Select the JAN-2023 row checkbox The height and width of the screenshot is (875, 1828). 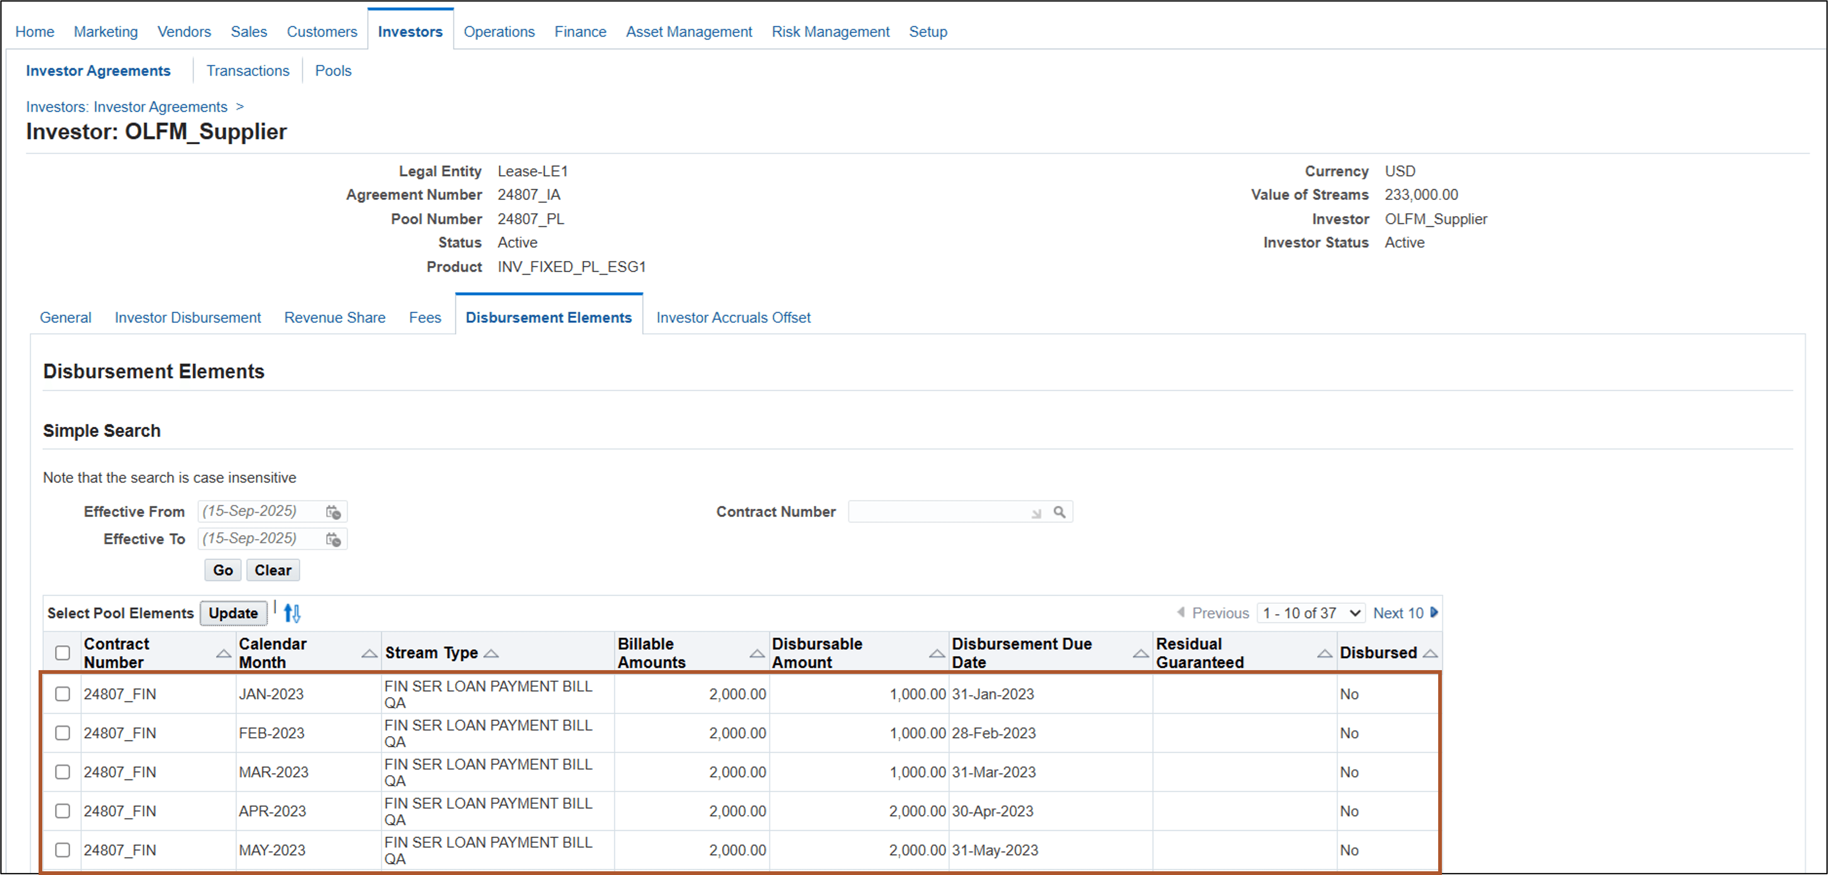tap(62, 694)
